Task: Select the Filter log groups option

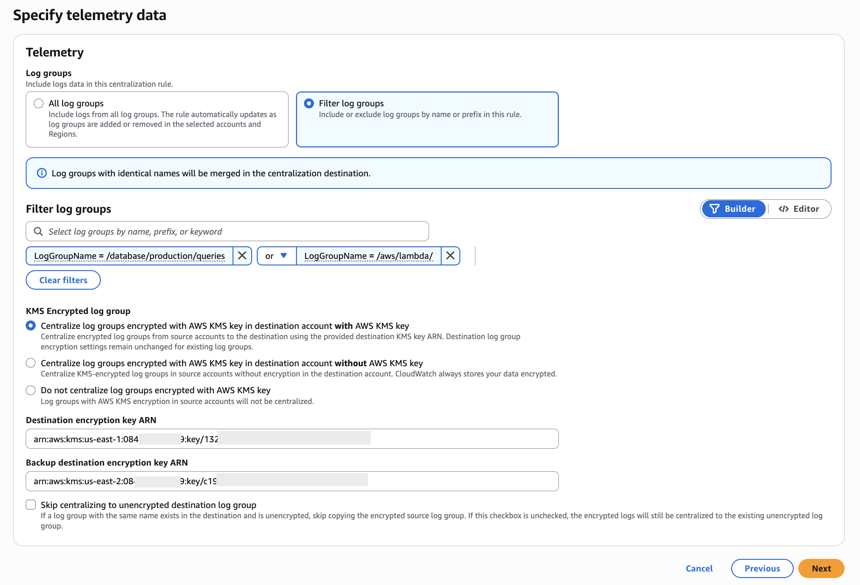Action: (x=309, y=103)
